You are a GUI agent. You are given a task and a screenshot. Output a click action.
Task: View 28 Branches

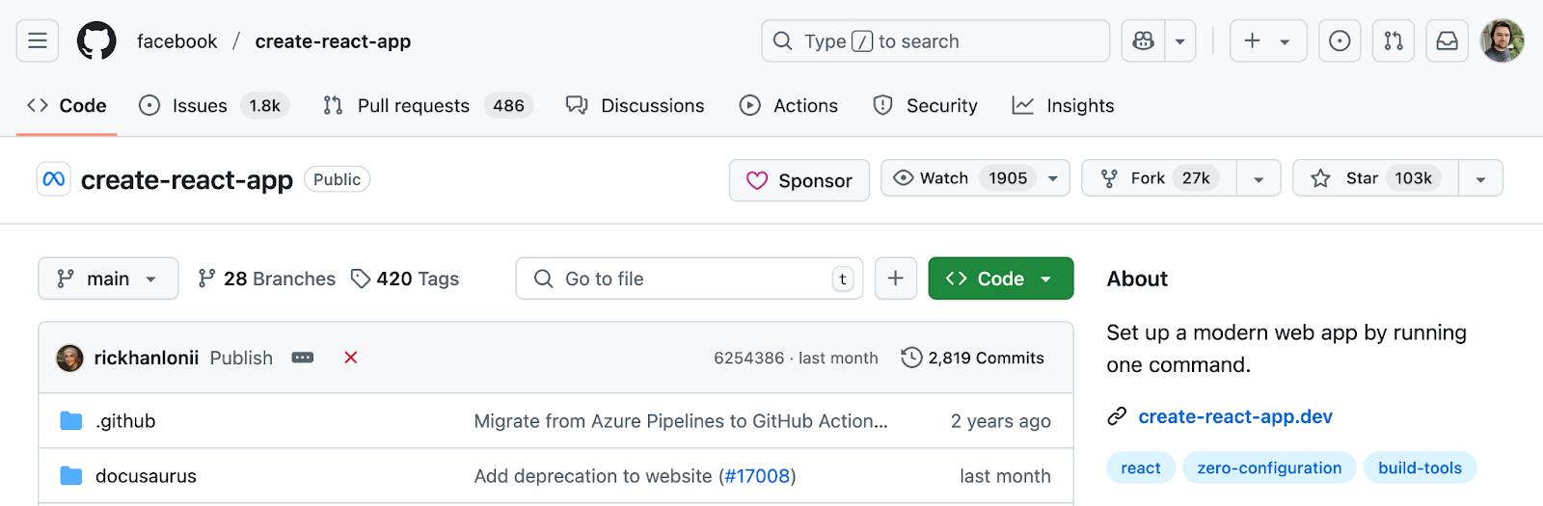click(266, 279)
